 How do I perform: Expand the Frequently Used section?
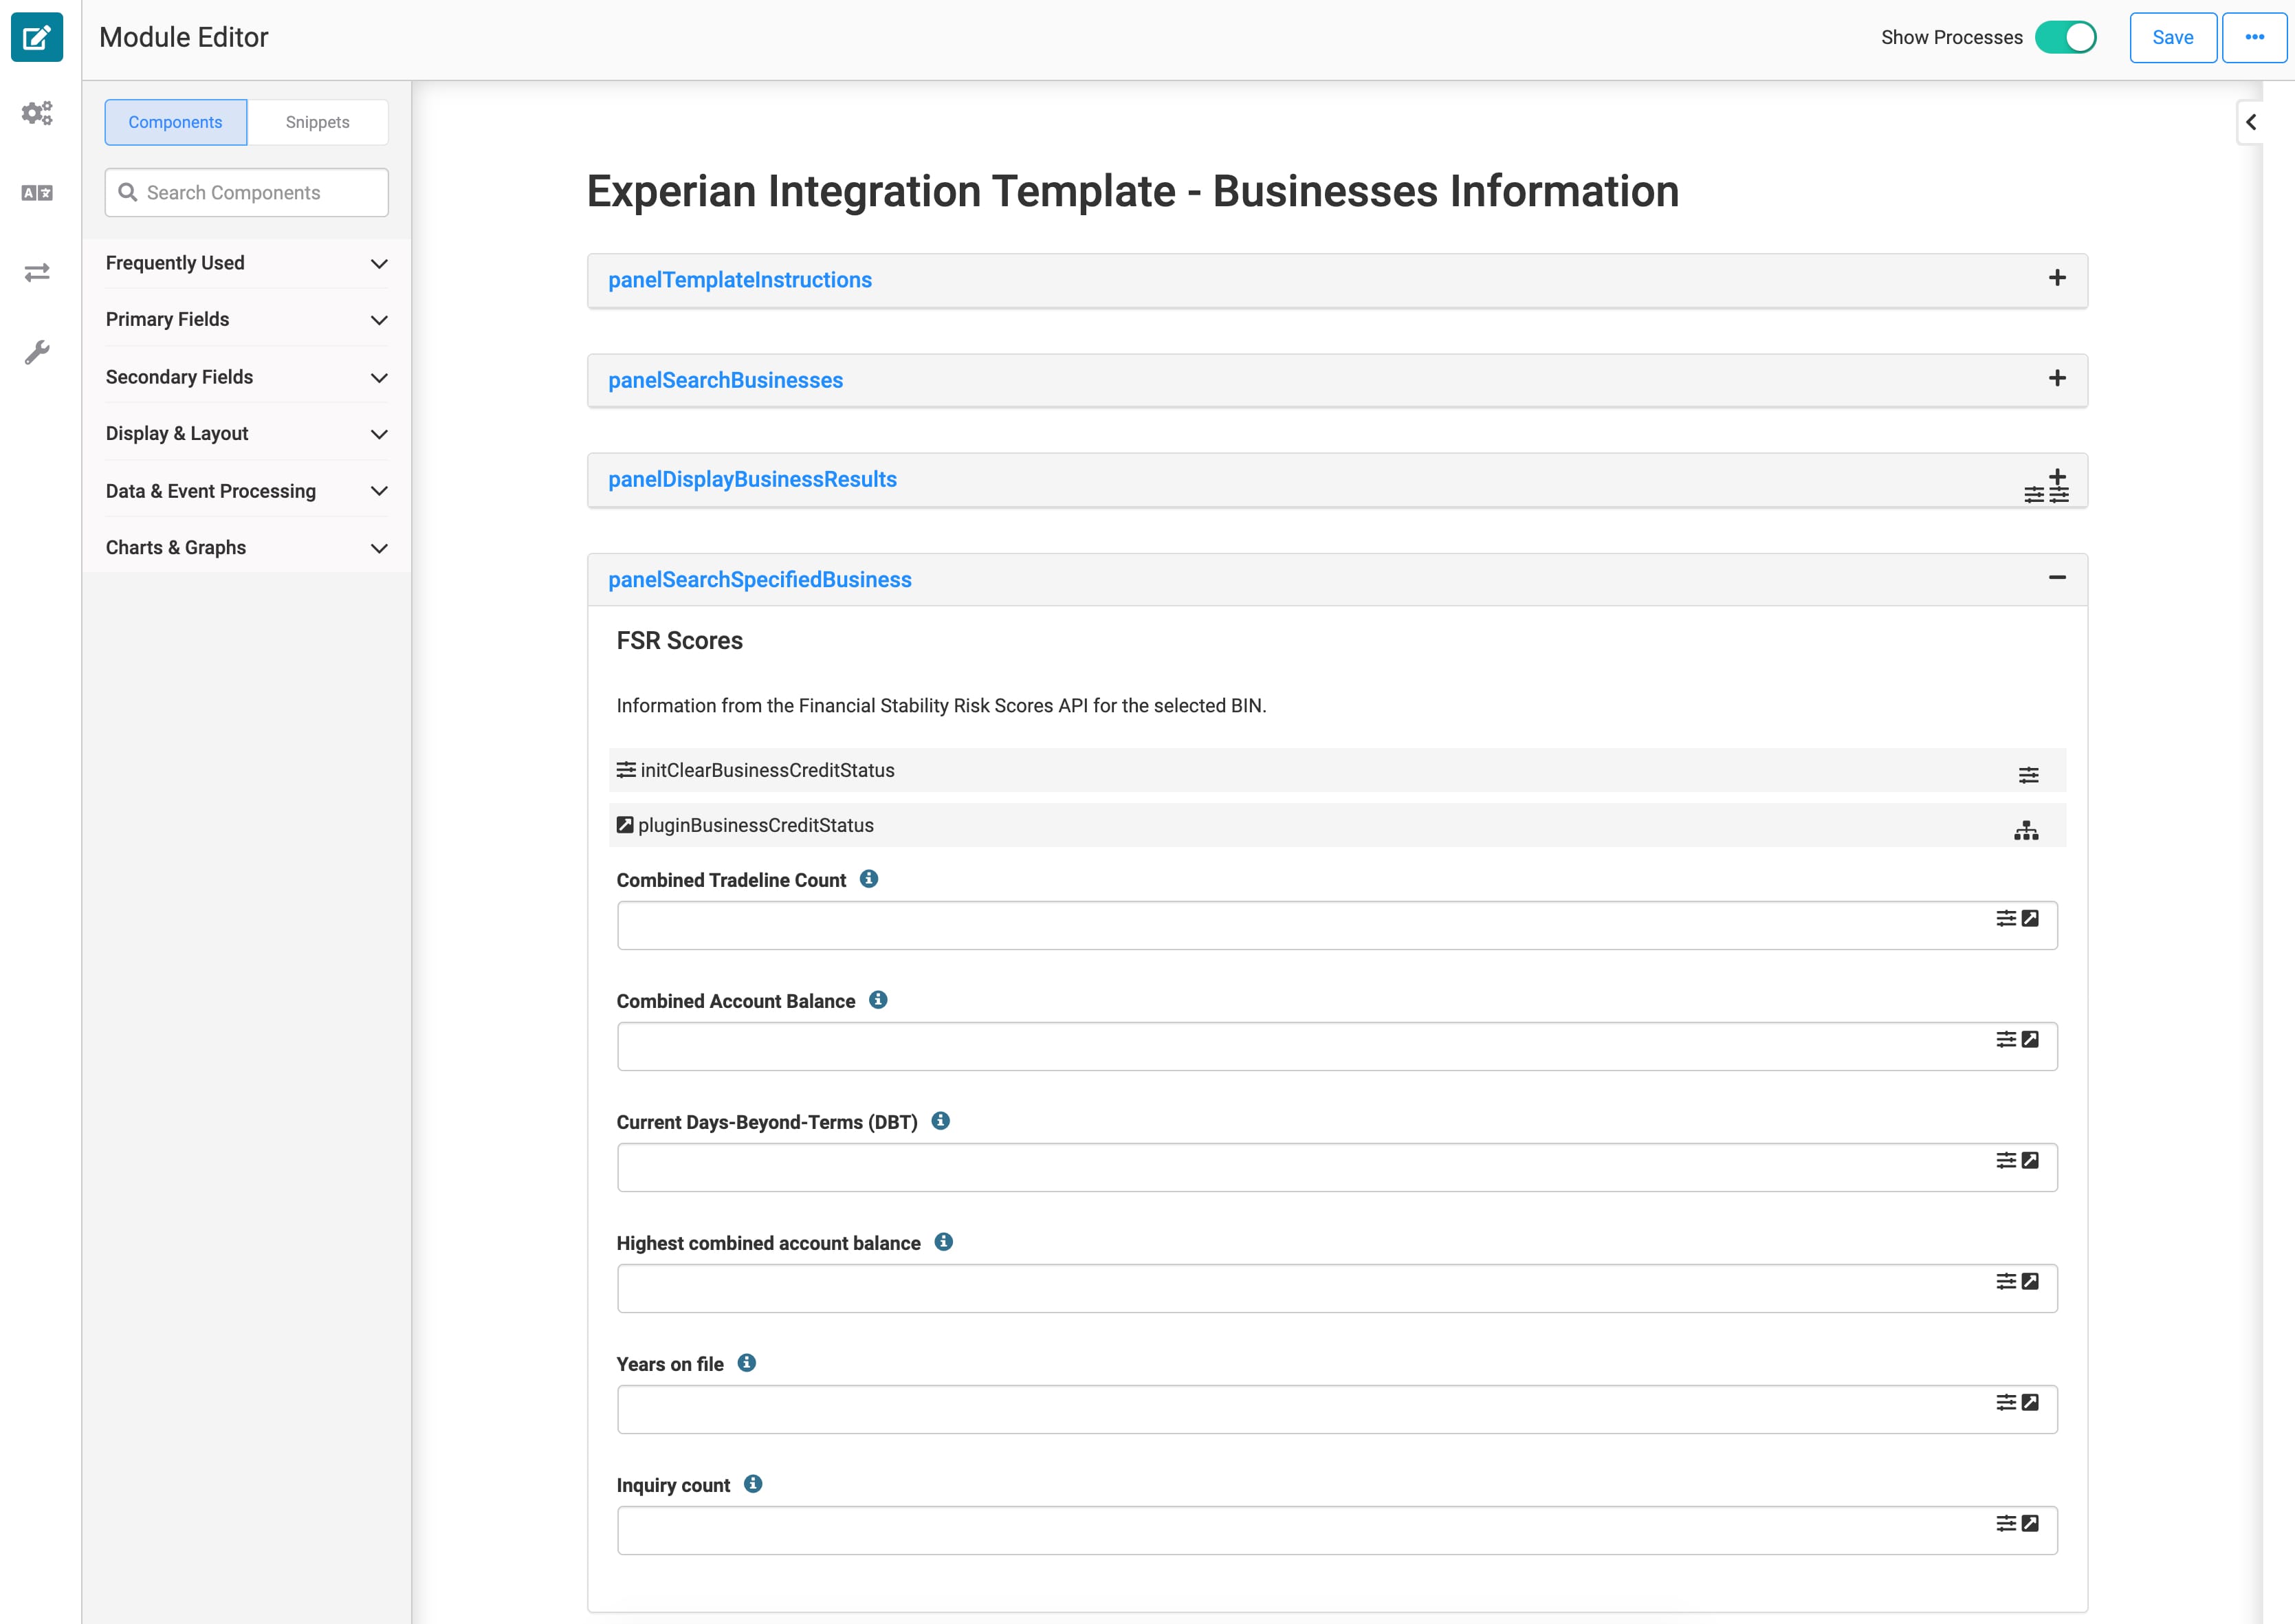tap(246, 263)
